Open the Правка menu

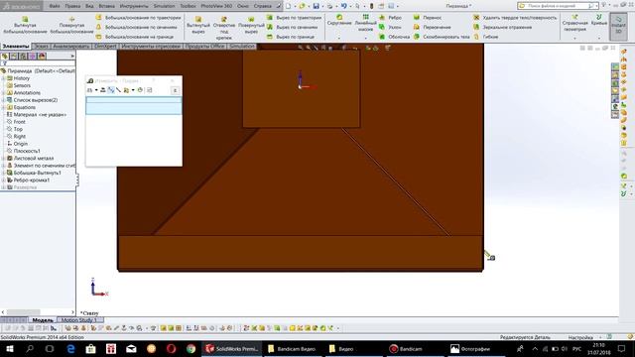[x=72, y=6]
